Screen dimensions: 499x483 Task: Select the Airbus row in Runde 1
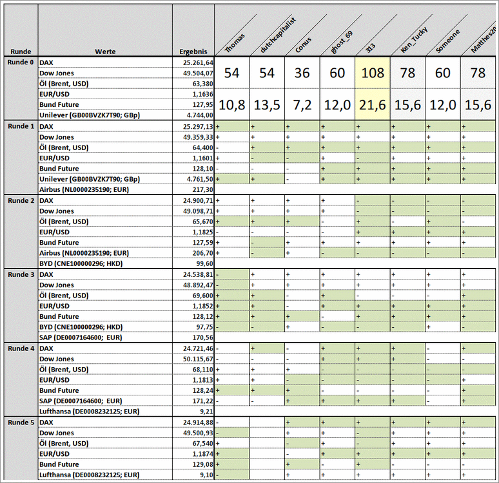click(84, 189)
